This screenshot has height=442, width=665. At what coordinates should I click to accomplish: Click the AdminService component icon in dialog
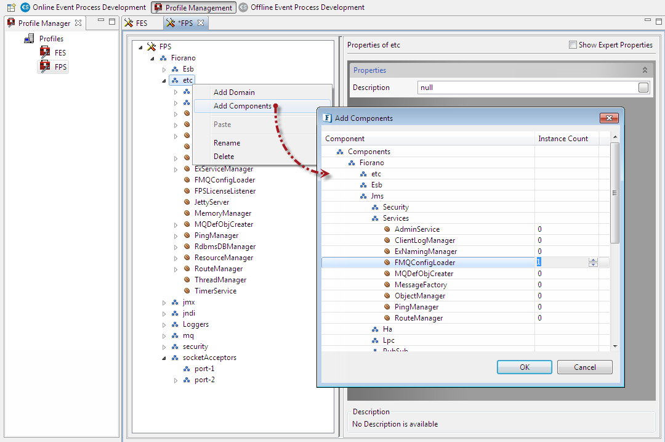(x=387, y=229)
